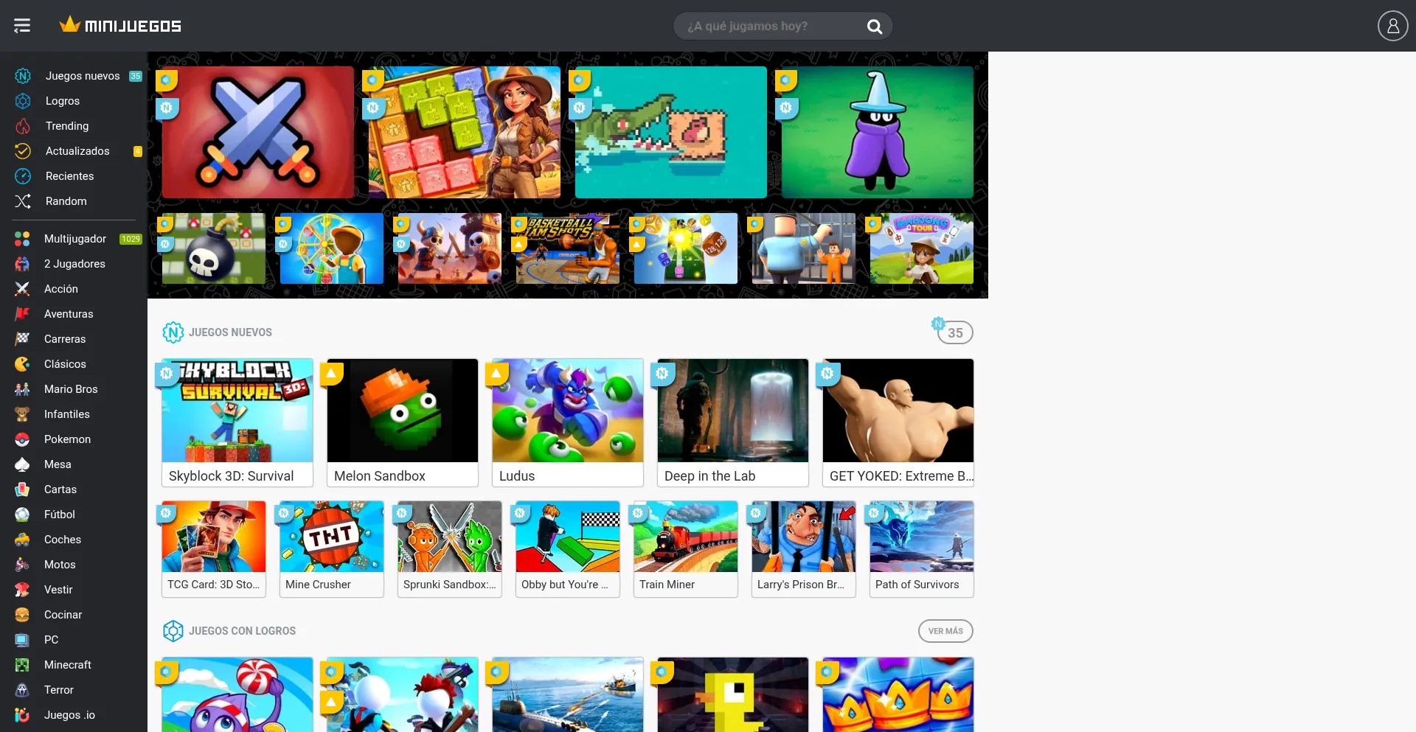Image resolution: width=1416 pixels, height=732 pixels.
Task: Click the VER MÁS button
Action: (945, 631)
